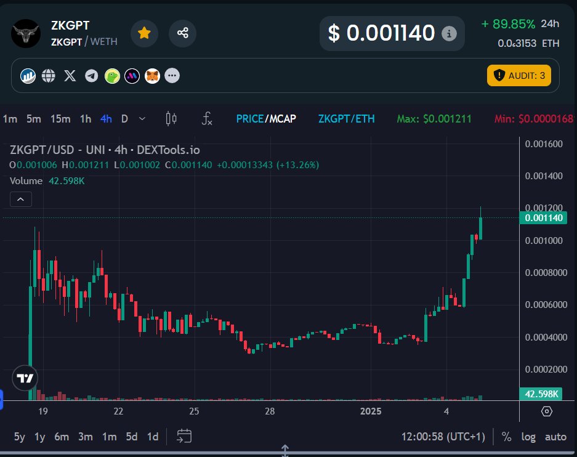Select the D daily timeframe
The height and width of the screenshot is (457, 577).
pyautogui.click(x=124, y=119)
